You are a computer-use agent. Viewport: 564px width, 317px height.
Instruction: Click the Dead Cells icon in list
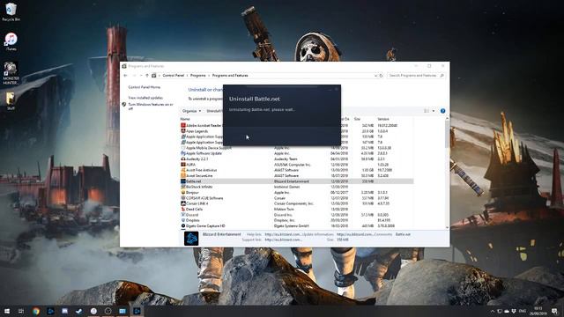pyautogui.click(x=183, y=210)
